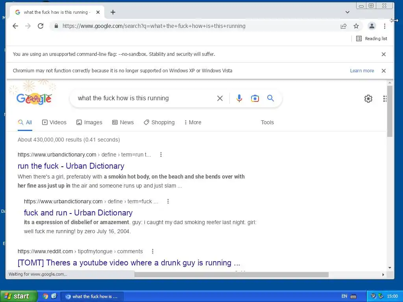
Task: Open 'fuck and run - Urban Dictionary' result
Action: coord(78,213)
